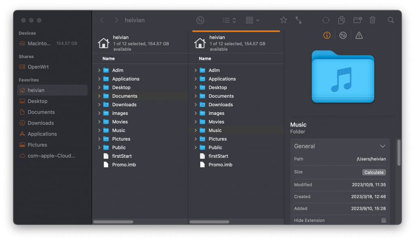Select the orange info tab in inspector

[327, 36]
